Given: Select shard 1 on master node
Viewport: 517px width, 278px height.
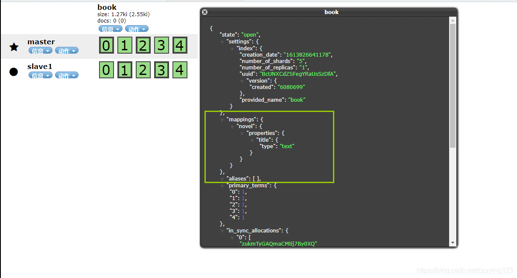Looking at the screenshot, I should click(x=125, y=45).
